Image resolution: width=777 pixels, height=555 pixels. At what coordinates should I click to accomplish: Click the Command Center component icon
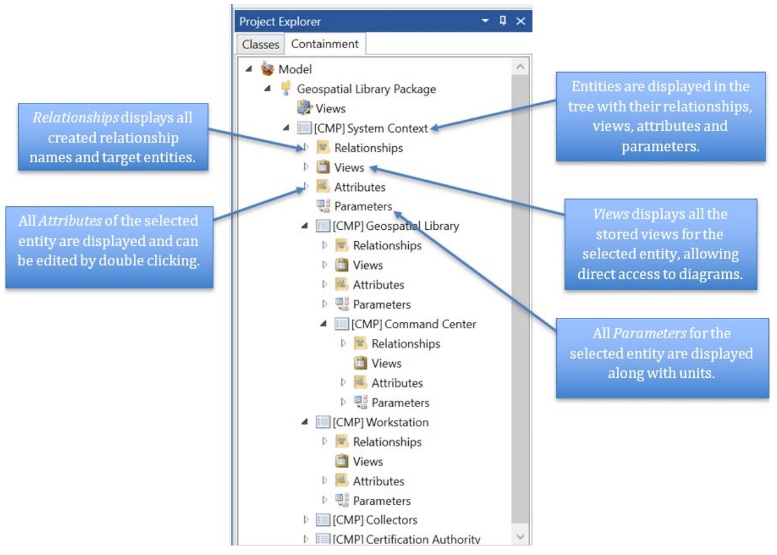[x=341, y=324]
